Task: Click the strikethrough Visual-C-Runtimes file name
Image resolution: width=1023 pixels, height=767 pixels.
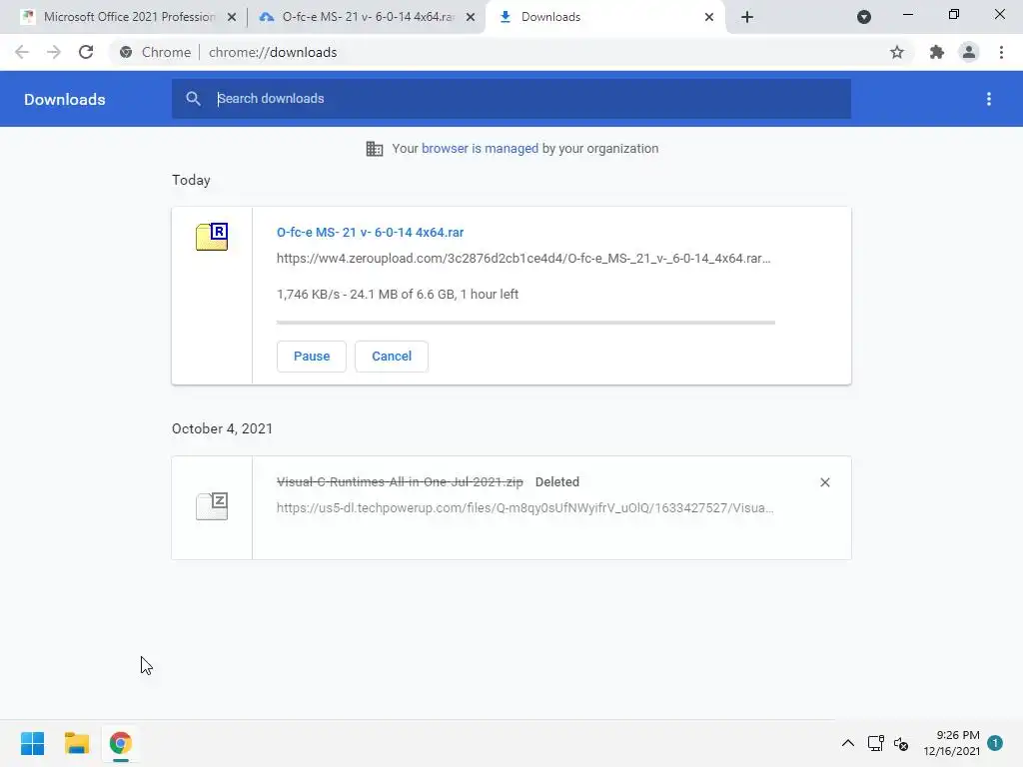Action: (x=400, y=482)
